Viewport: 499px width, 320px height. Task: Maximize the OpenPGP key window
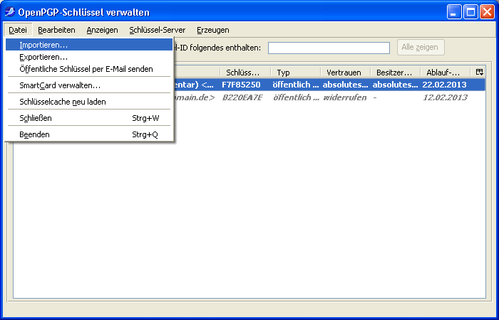click(x=470, y=12)
